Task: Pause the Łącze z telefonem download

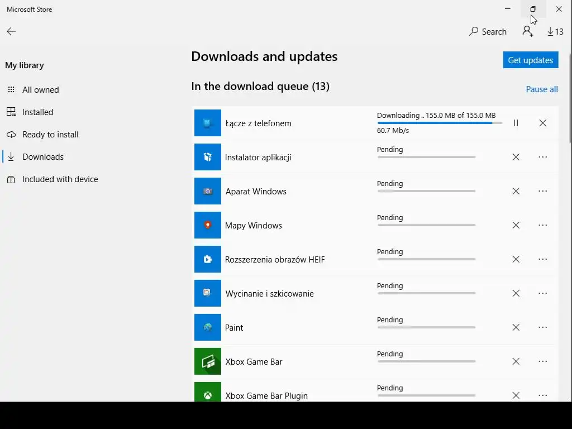Action: click(x=516, y=123)
